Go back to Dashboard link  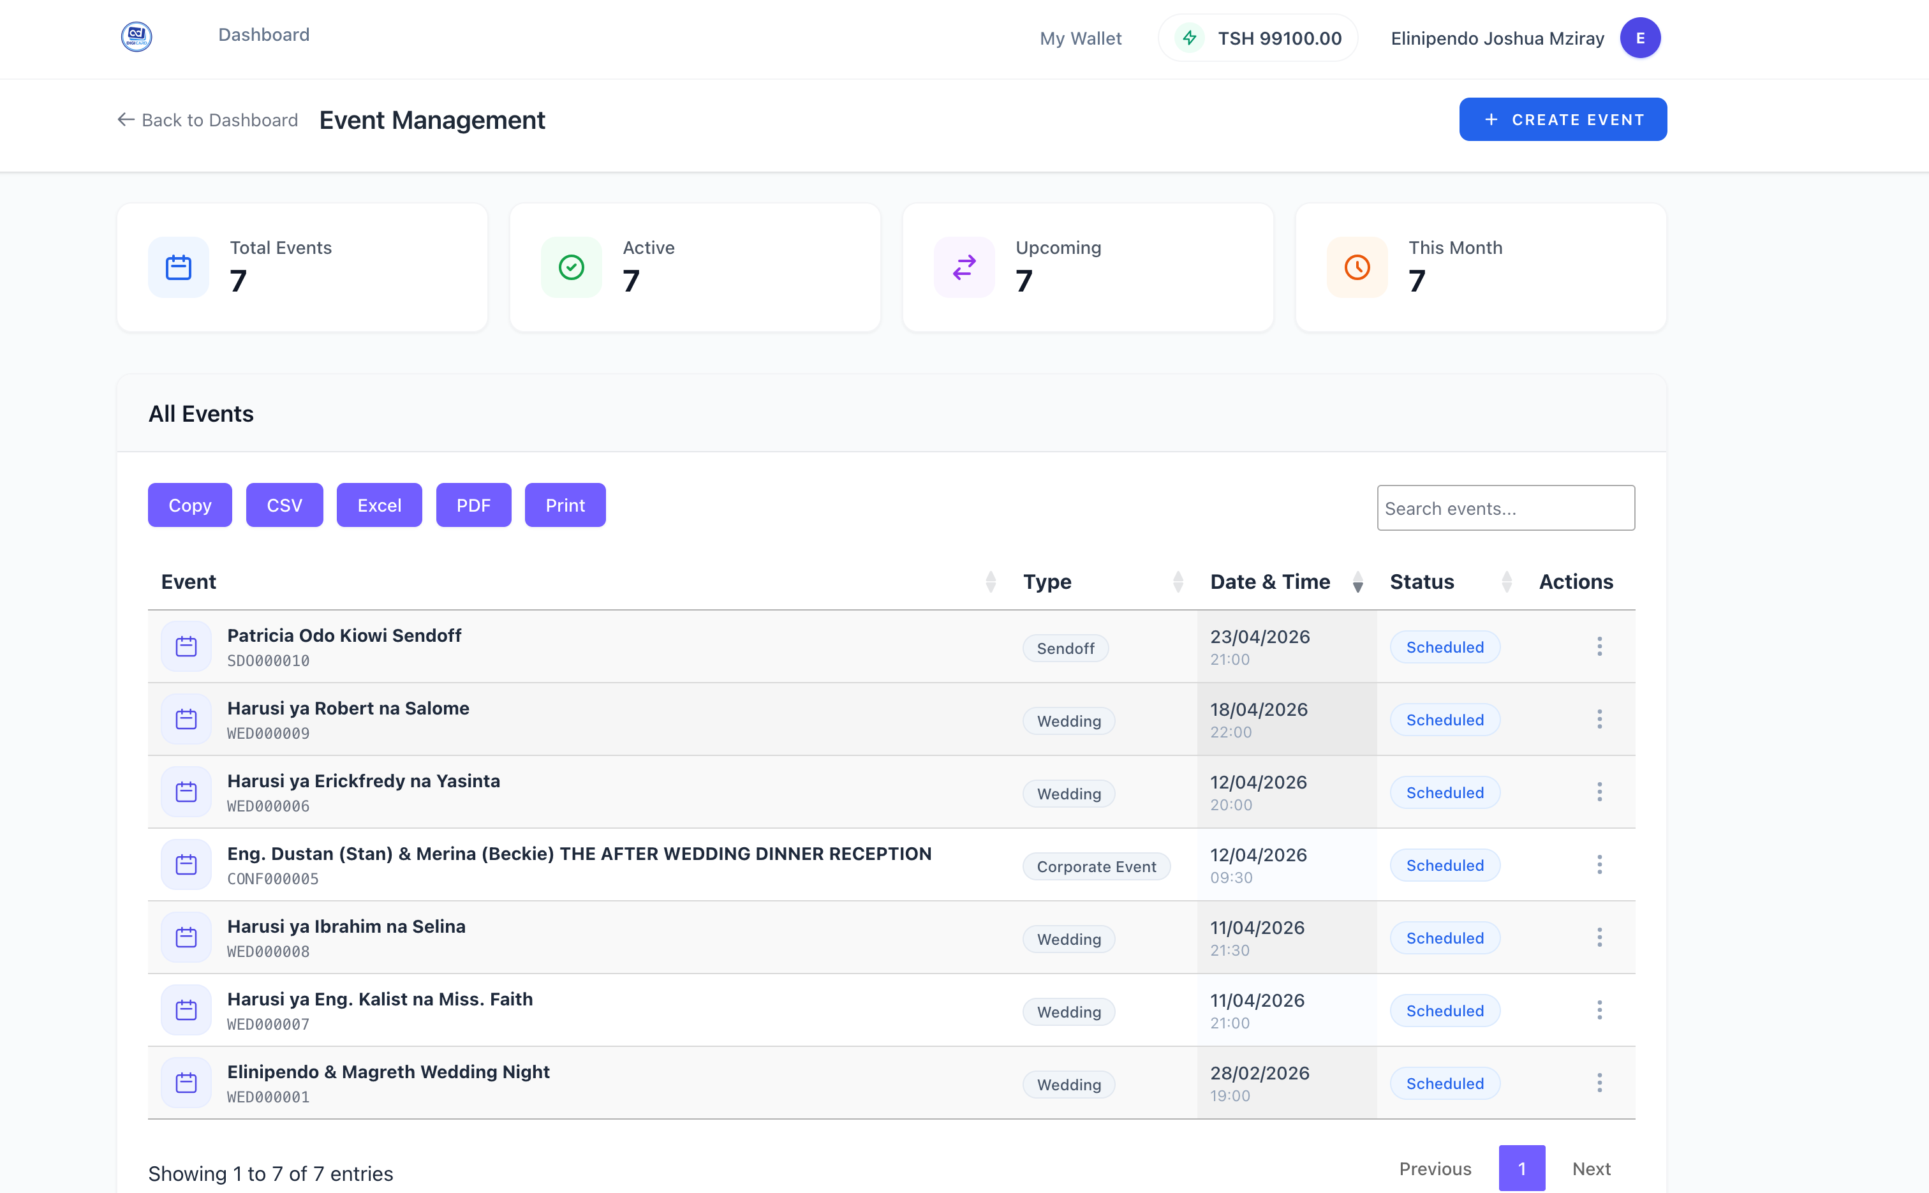click(x=207, y=120)
